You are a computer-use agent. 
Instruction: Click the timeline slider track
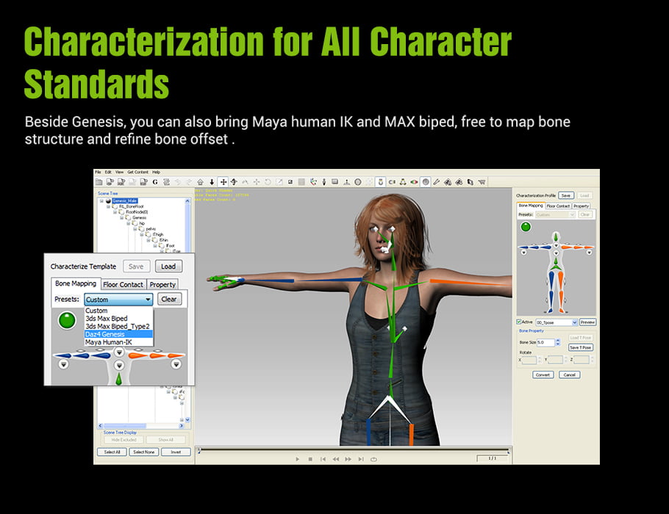(x=354, y=449)
